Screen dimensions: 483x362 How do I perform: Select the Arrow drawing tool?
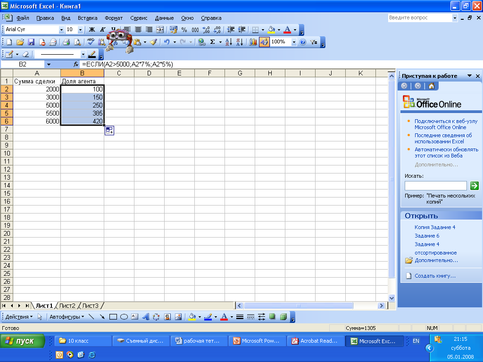102,317
